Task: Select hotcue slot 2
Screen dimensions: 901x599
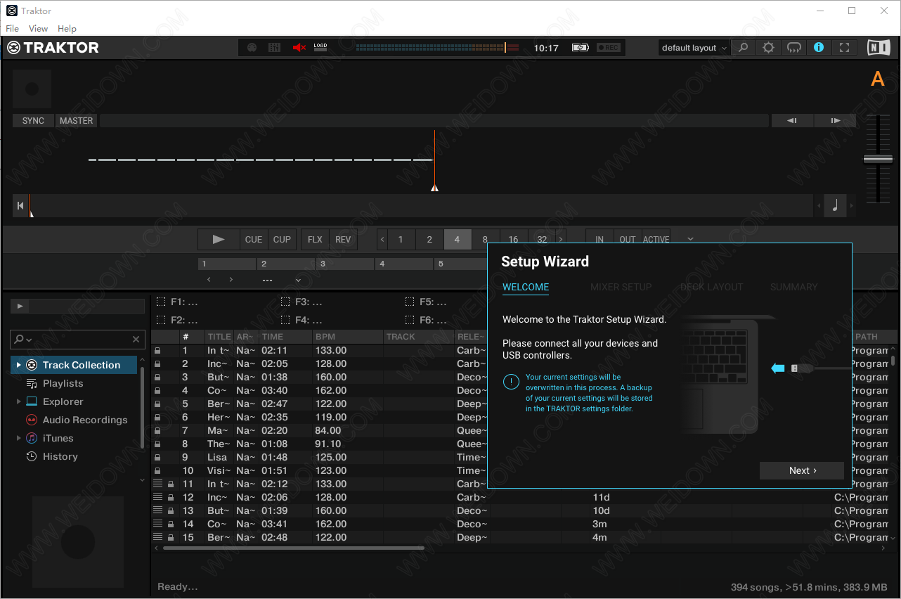Action: [286, 264]
